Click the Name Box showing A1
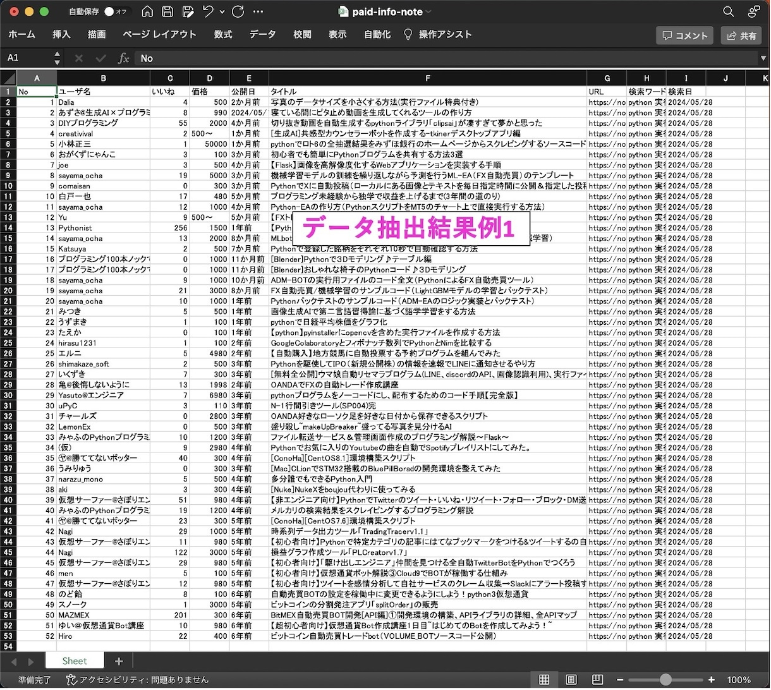This screenshot has width=771, height=690. click(28, 58)
